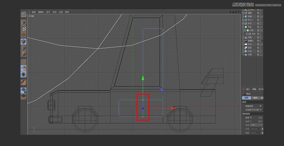Select the 灯光 object in tree
This screenshot has height=146, width=284.
[250, 44]
